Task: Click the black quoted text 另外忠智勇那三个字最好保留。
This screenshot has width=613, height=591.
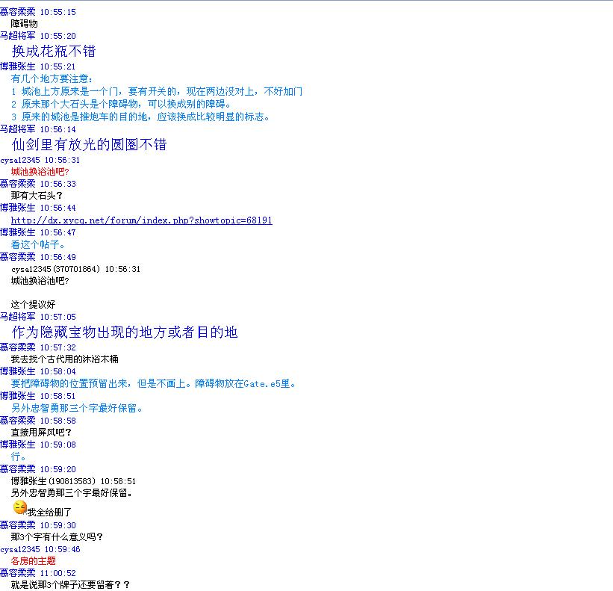Action: click(72, 493)
